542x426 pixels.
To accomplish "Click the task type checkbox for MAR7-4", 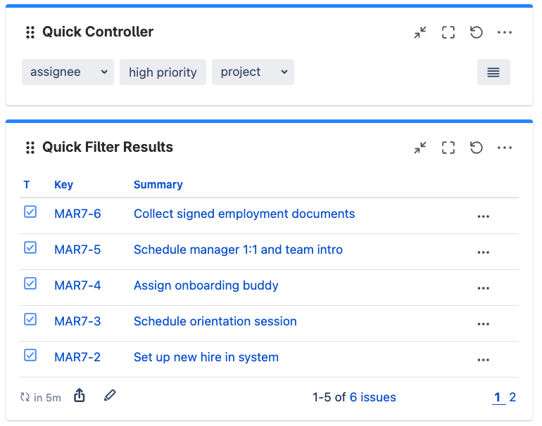I will pyautogui.click(x=30, y=283).
